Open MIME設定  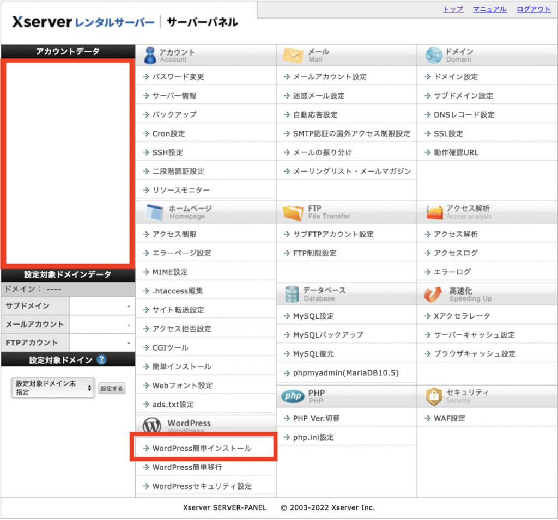170,272
